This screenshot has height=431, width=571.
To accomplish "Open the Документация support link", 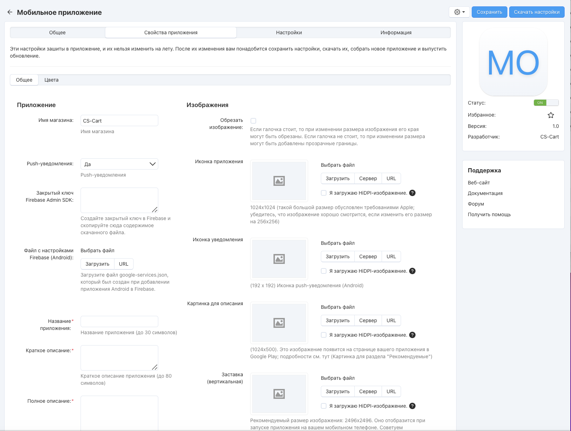I will 485,193.
